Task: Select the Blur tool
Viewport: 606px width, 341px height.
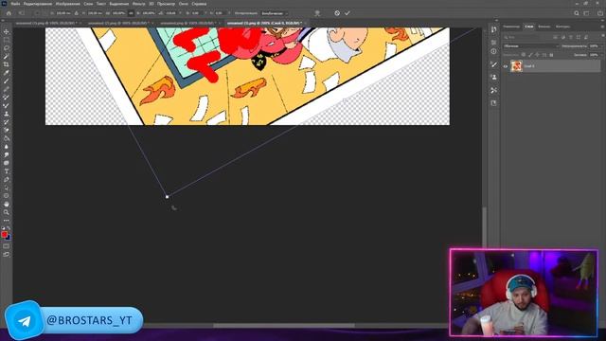Action: pos(7,147)
